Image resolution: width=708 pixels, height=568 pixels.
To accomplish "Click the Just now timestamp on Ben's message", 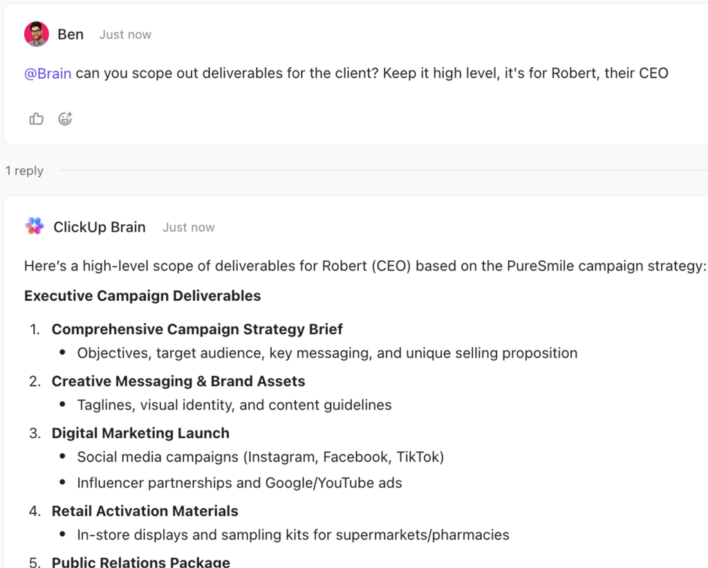I will click(124, 34).
